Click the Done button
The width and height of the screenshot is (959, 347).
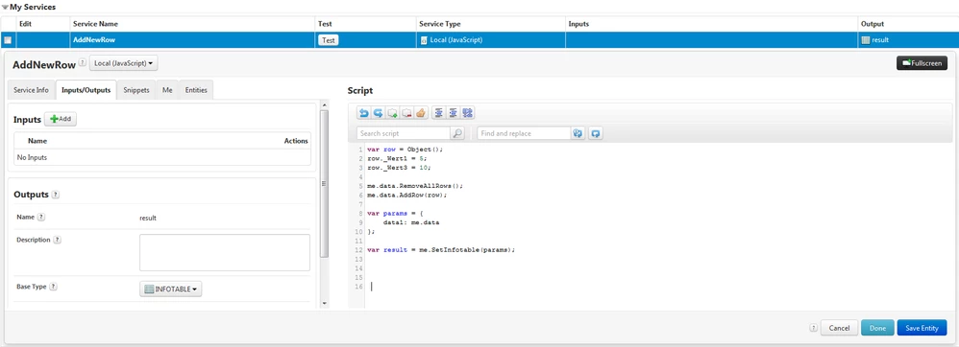coord(877,328)
